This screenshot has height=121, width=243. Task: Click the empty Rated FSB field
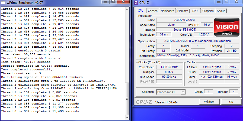point(169,81)
